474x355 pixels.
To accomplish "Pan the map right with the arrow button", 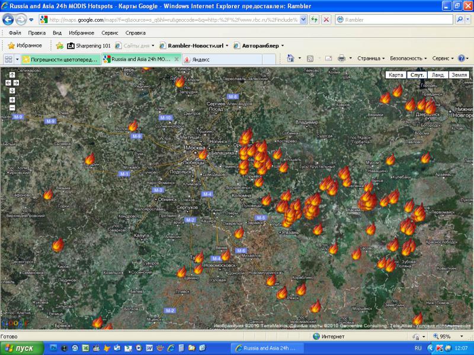I will [x=16, y=83].
